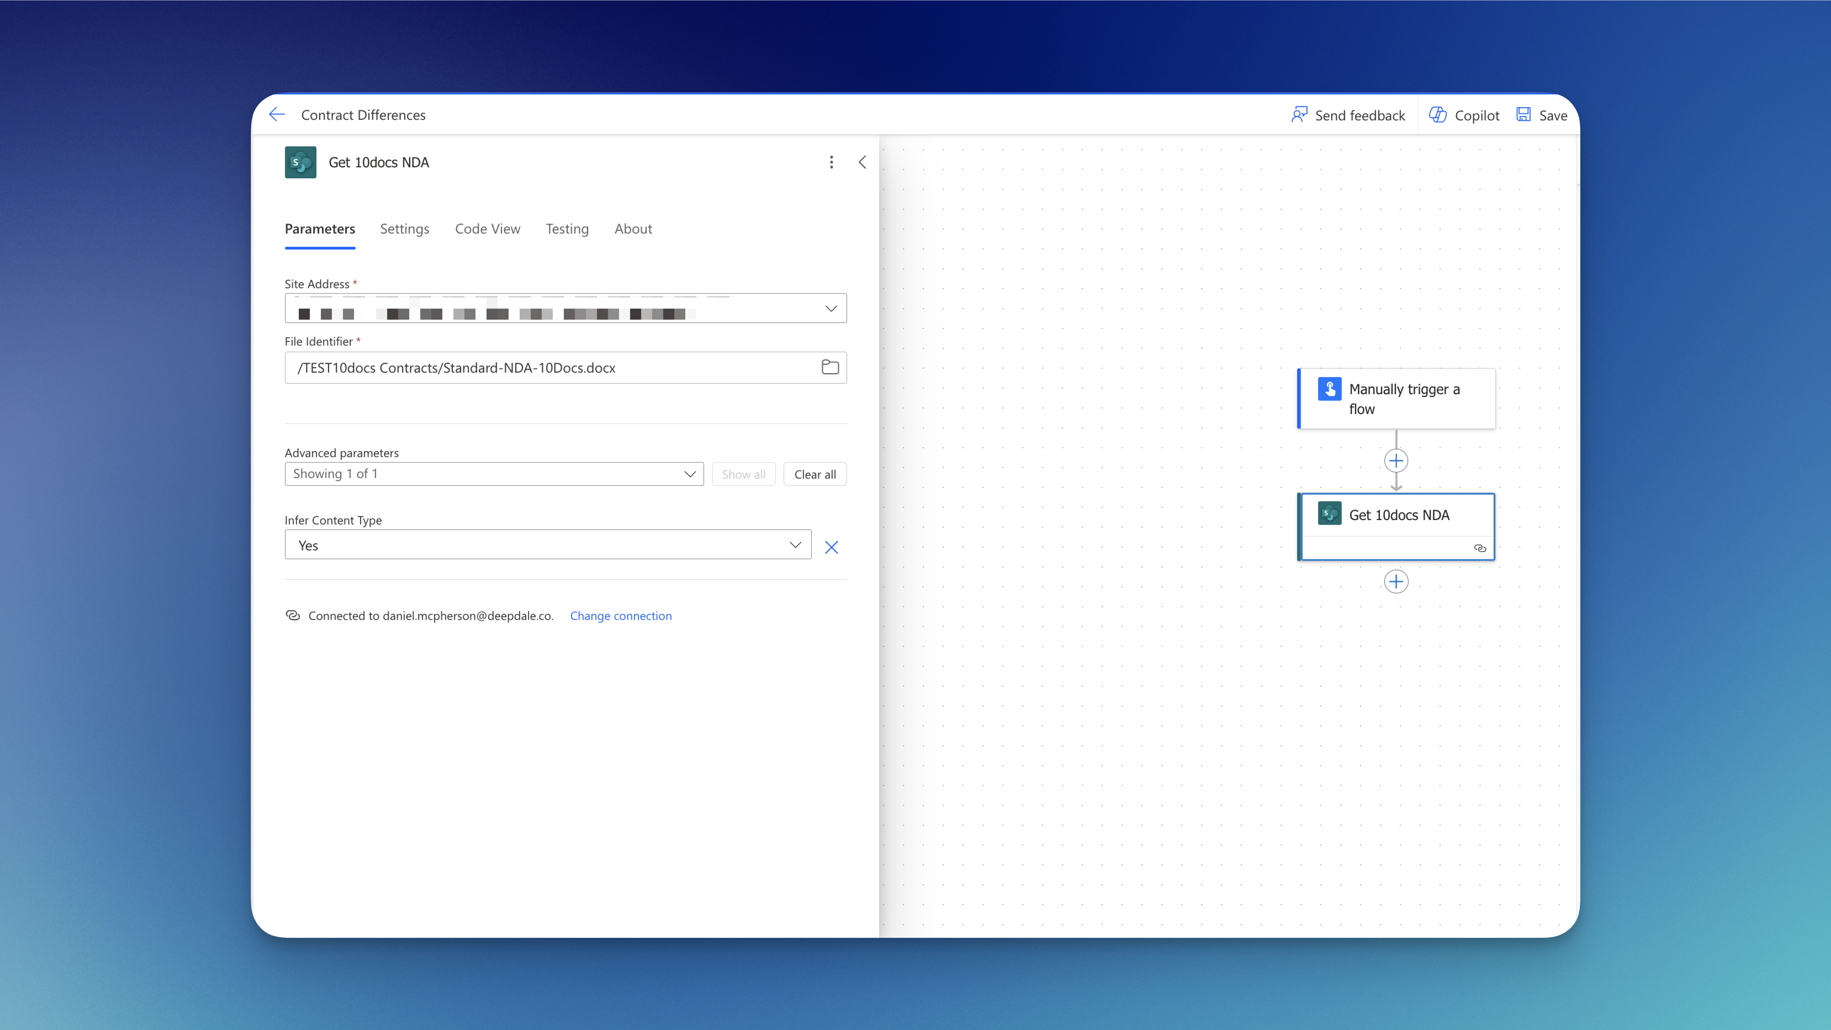
Task: Open the folder picker in File Identifier
Action: tap(829, 367)
